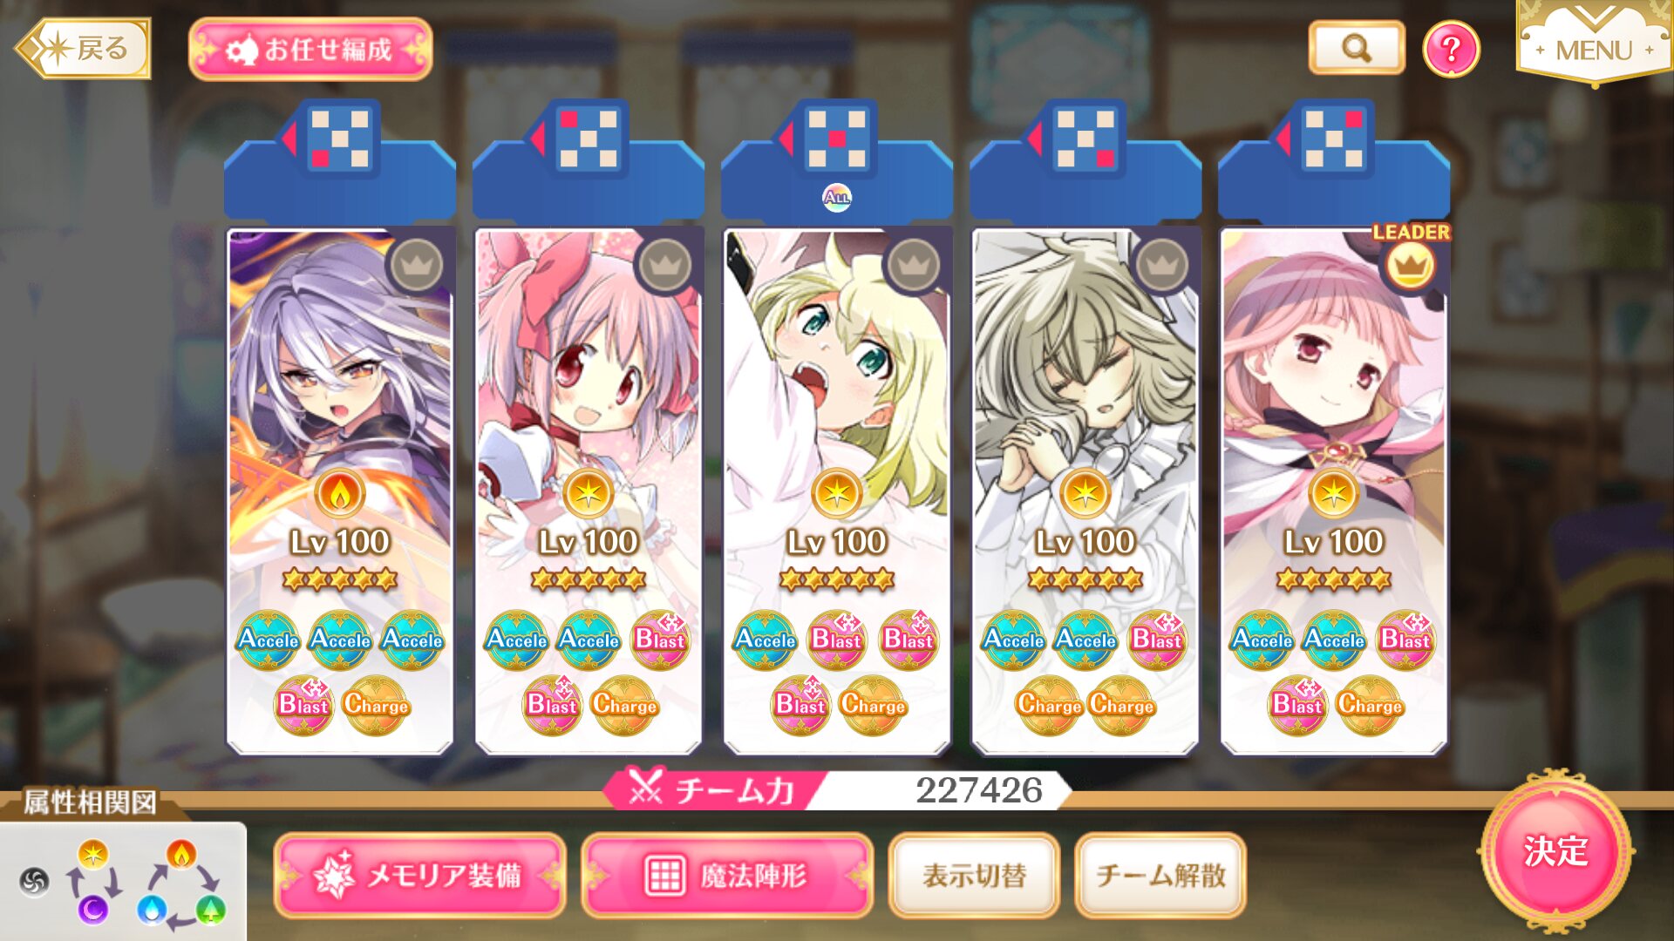The image size is (1674, 941).
Task: Click fifth formation position tile slot
Action: click(1334, 159)
